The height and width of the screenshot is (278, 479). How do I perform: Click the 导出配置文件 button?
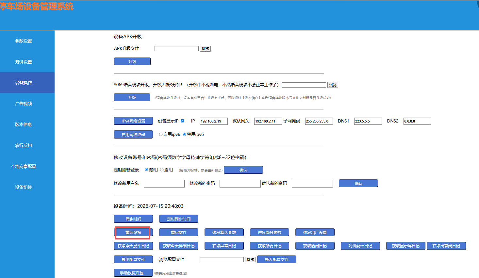click(x=133, y=259)
